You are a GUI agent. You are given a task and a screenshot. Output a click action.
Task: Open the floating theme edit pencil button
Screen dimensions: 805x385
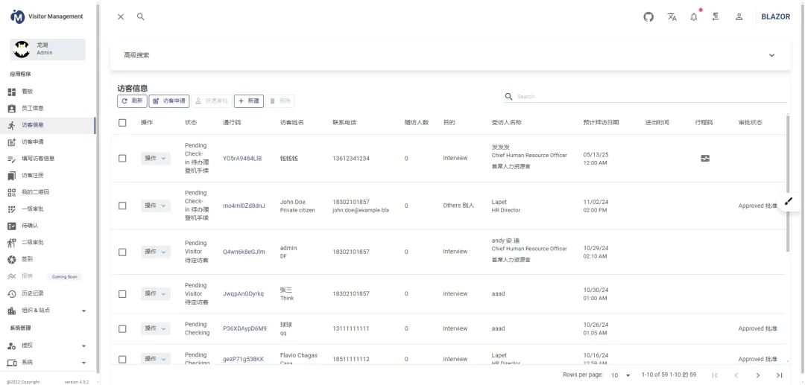pyautogui.click(x=789, y=201)
